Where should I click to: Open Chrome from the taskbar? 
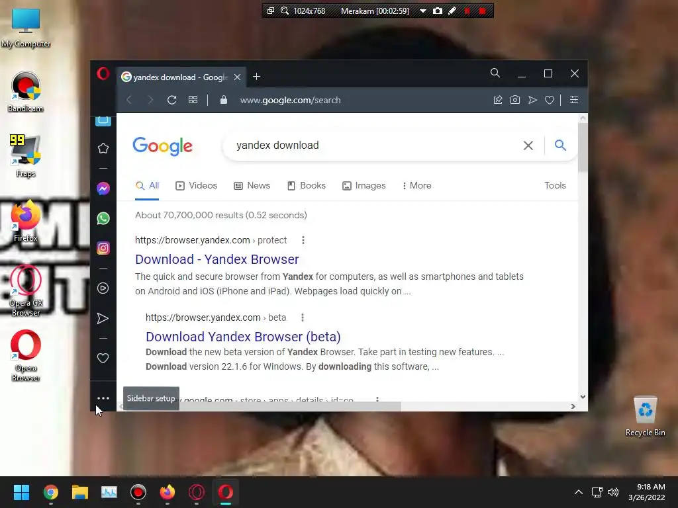pos(50,492)
